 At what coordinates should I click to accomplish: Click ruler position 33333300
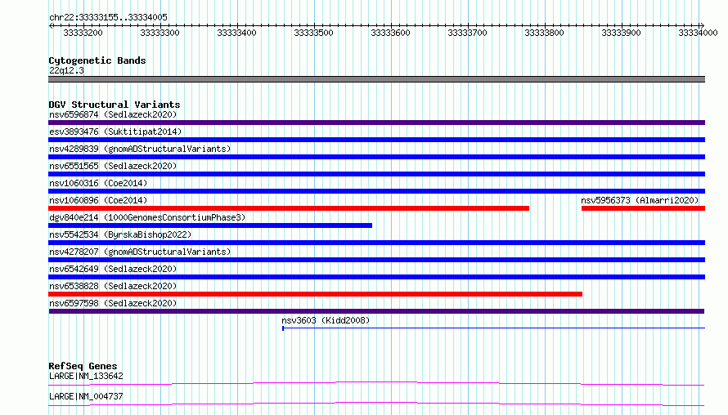(x=160, y=33)
